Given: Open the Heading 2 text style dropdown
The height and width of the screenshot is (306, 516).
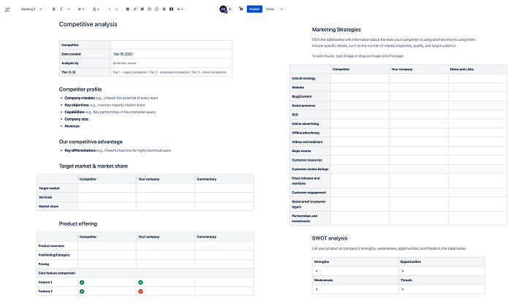Looking at the screenshot, I should (x=31, y=9).
